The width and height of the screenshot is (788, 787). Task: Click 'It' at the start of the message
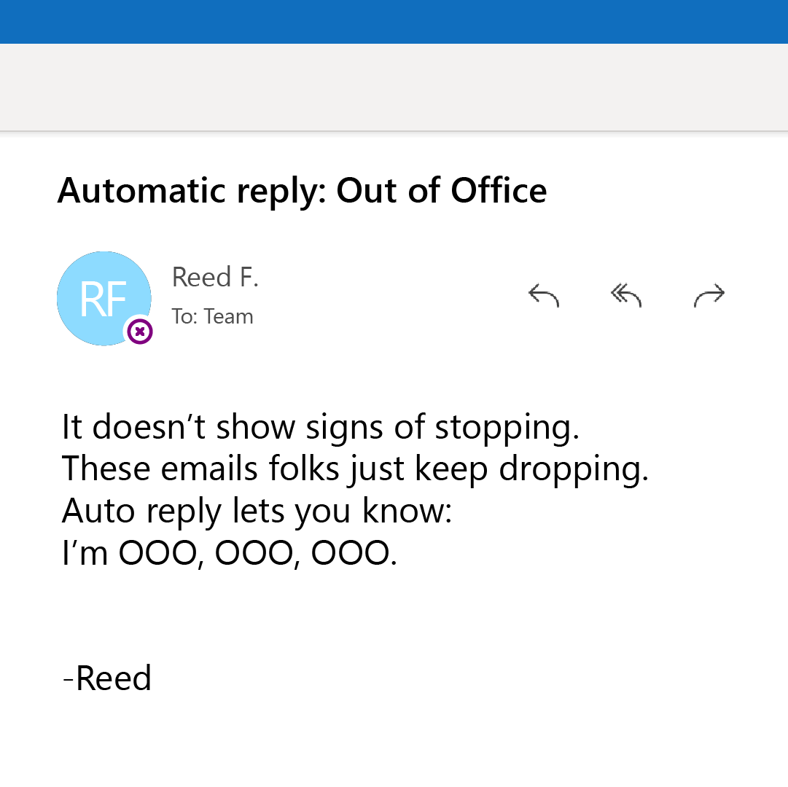(x=72, y=427)
